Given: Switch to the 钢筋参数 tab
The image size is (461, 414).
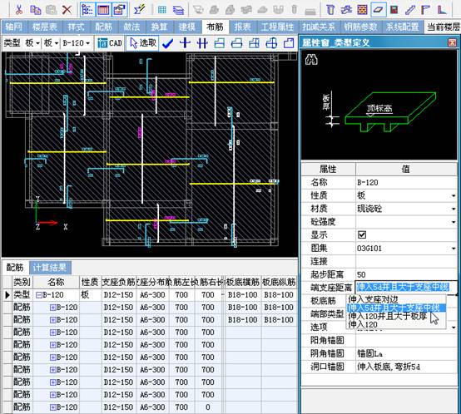Looking at the screenshot, I should coord(360,27).
